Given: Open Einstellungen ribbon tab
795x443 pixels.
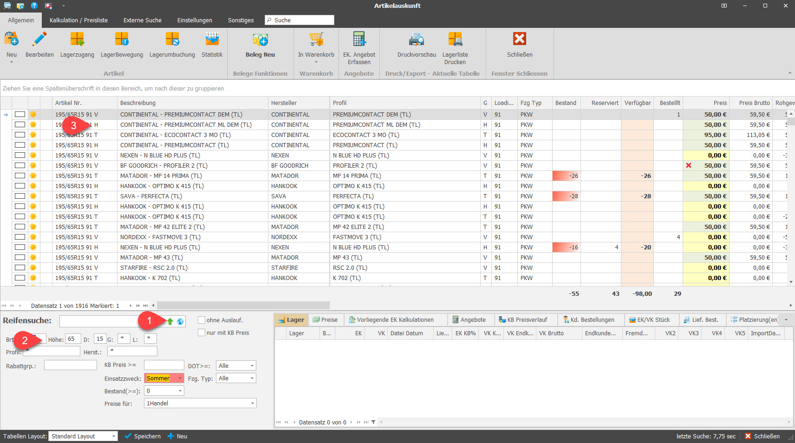Looking at the screenshot, I should point(195,20).
